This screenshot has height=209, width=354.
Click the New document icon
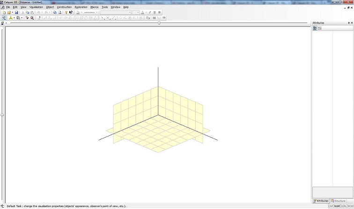(x=4, y=13)
